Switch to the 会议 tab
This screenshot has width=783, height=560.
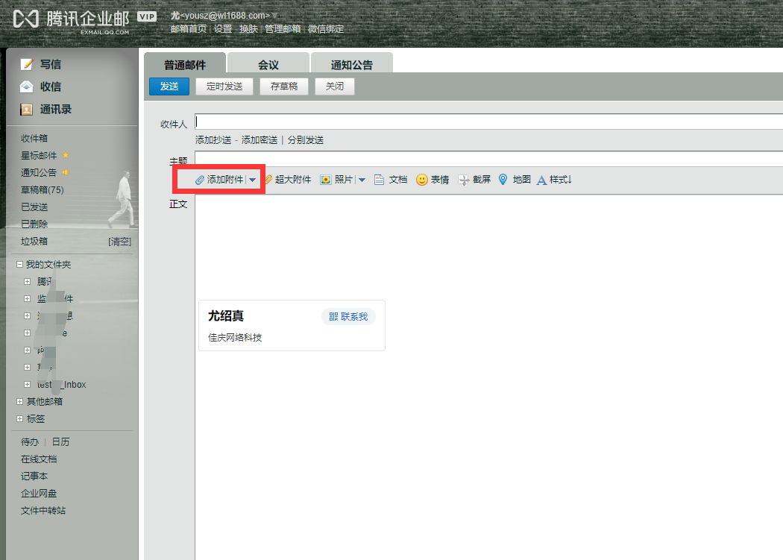point(268,64)
